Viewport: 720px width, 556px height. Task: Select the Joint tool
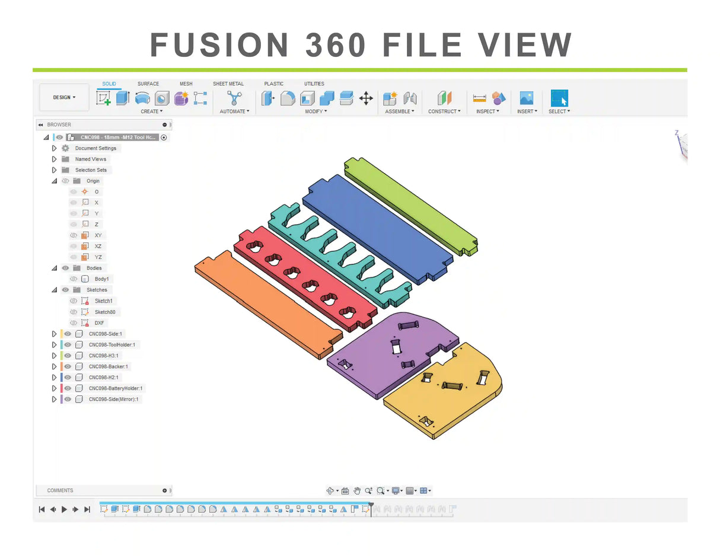point(410,98)
